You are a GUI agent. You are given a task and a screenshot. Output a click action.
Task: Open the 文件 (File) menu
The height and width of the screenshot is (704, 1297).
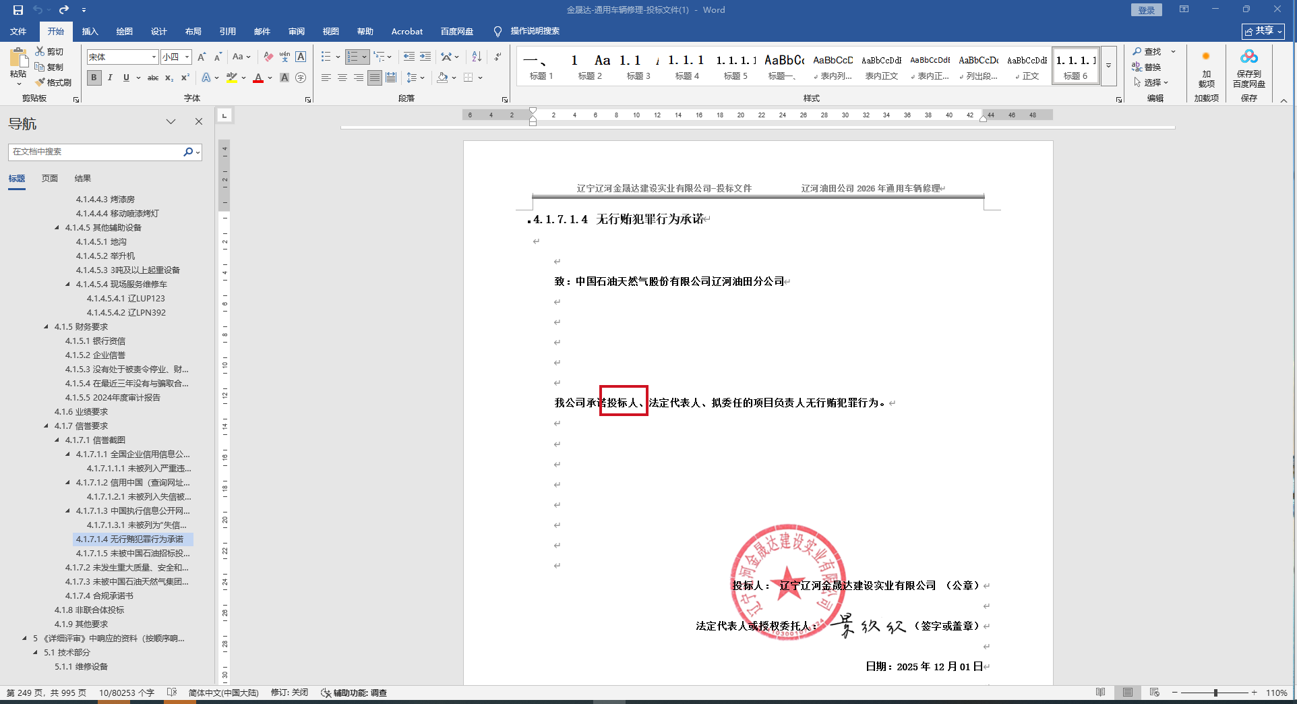pyautogui.click(x=18, y=31)
